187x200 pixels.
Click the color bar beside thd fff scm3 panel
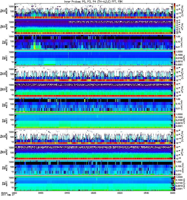(x=174, y=89)
